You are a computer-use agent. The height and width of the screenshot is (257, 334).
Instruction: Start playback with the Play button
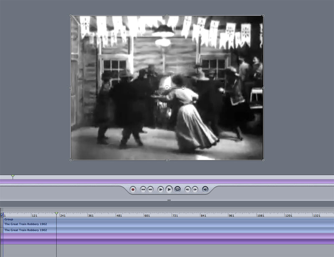coord(169,189)
